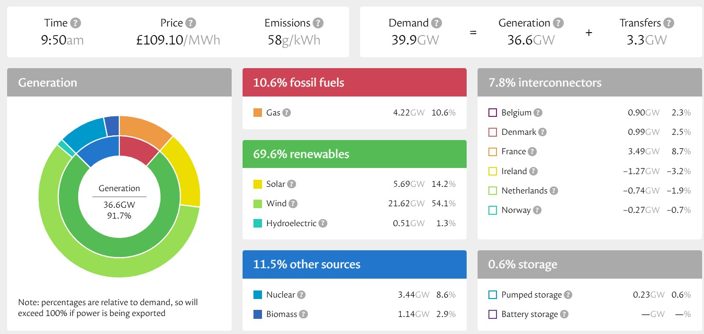Click the help icon beside Pumped storage
Viewport: 704px width, 334px height.
(x=568, y=295)
